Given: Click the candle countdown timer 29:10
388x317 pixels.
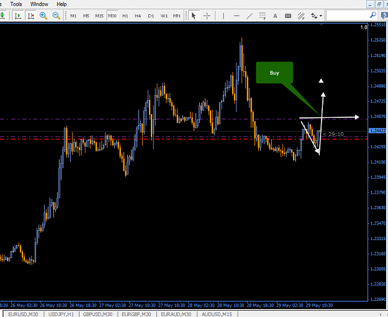Looking at the screenshot, I should click(336, 134).
